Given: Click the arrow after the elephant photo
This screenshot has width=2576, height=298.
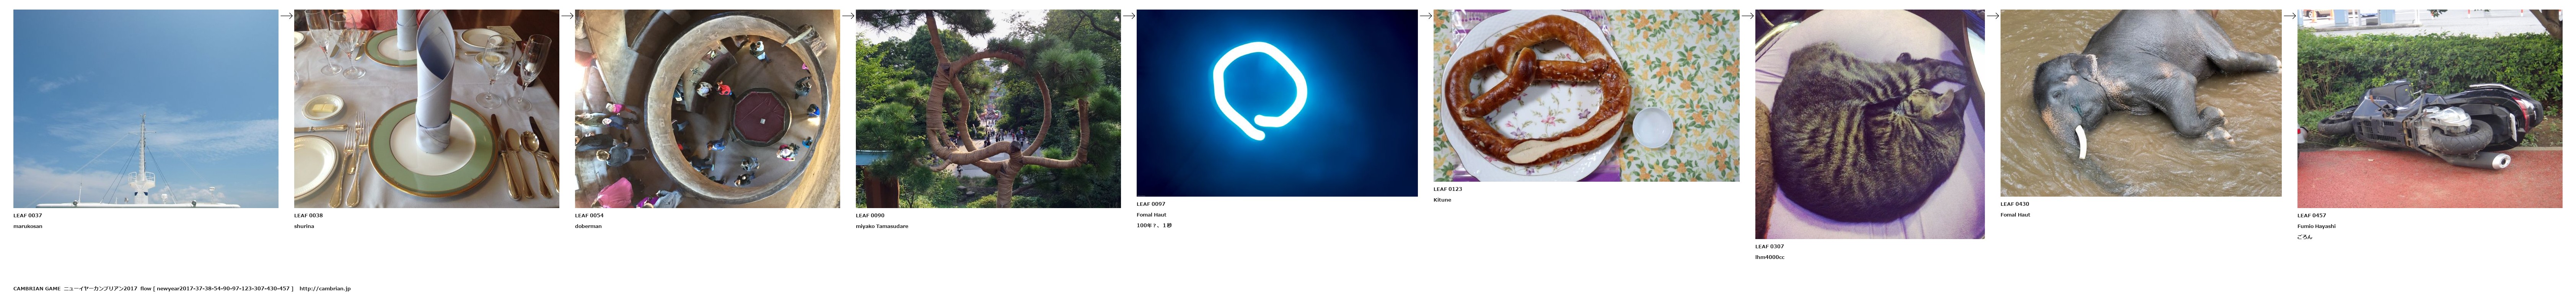Looking at the screenshot, I should point(2289,16).
